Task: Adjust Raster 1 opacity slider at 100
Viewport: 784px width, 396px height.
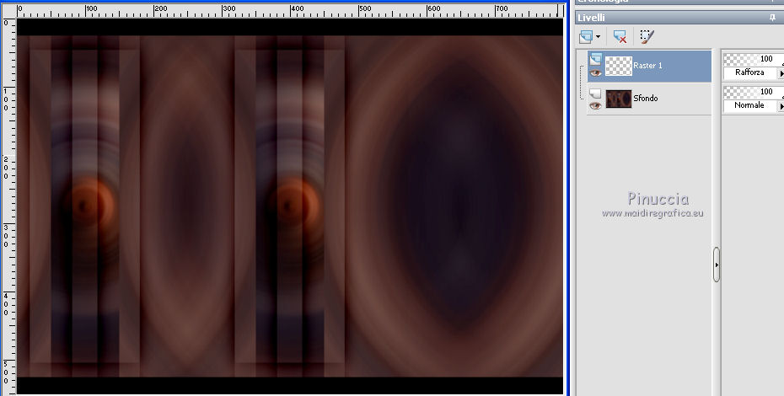Action: click(754, 59)
